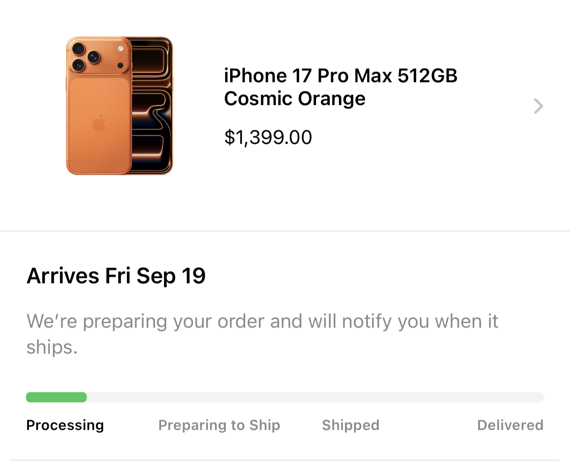
Task: Tap the preparing your order status message
Action: [x=262, y=334]
